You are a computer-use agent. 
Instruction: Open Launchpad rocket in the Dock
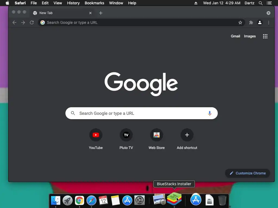(x=68, y=200)
